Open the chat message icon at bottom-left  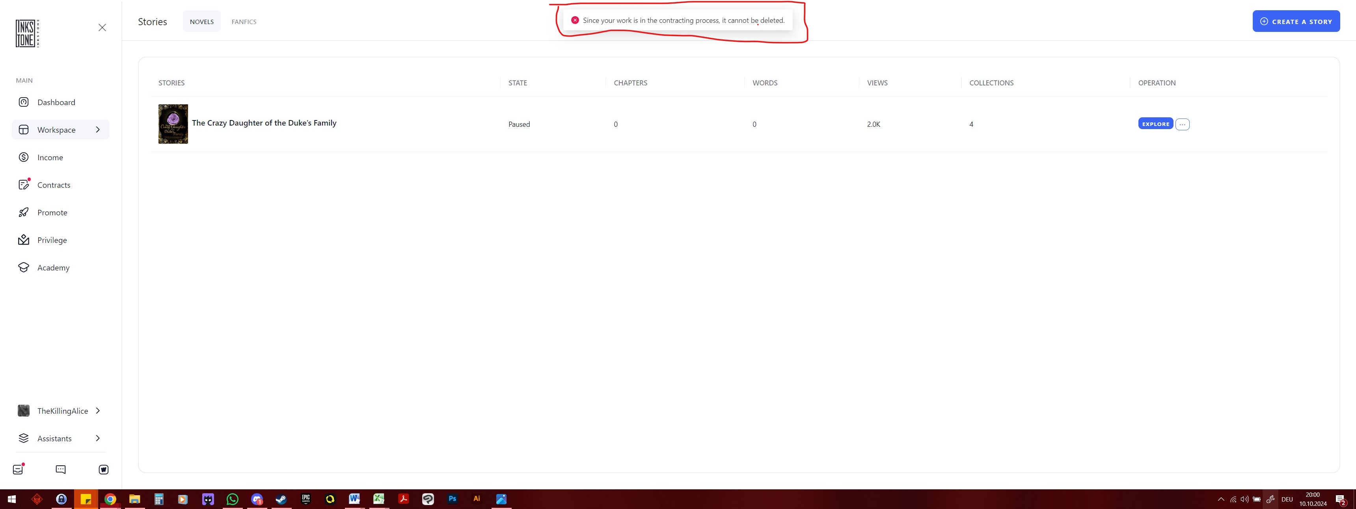(61, 470)
